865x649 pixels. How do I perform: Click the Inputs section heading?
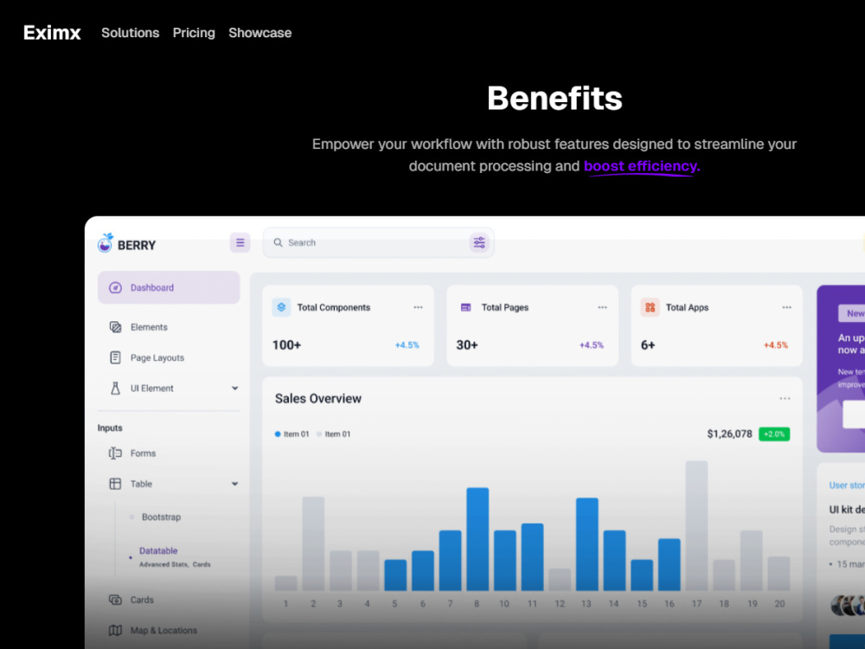tap(110, 427)
